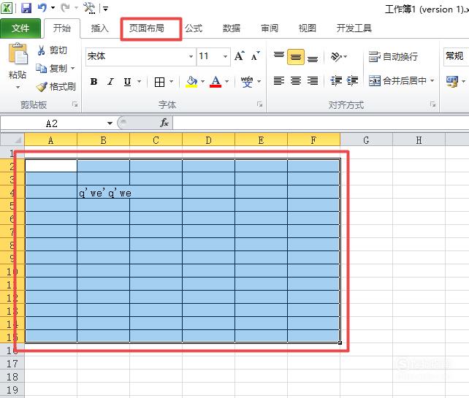This screenshot has height=398, width=469.
Task: Open the font size dropdown 11
Action: (225, 56)
